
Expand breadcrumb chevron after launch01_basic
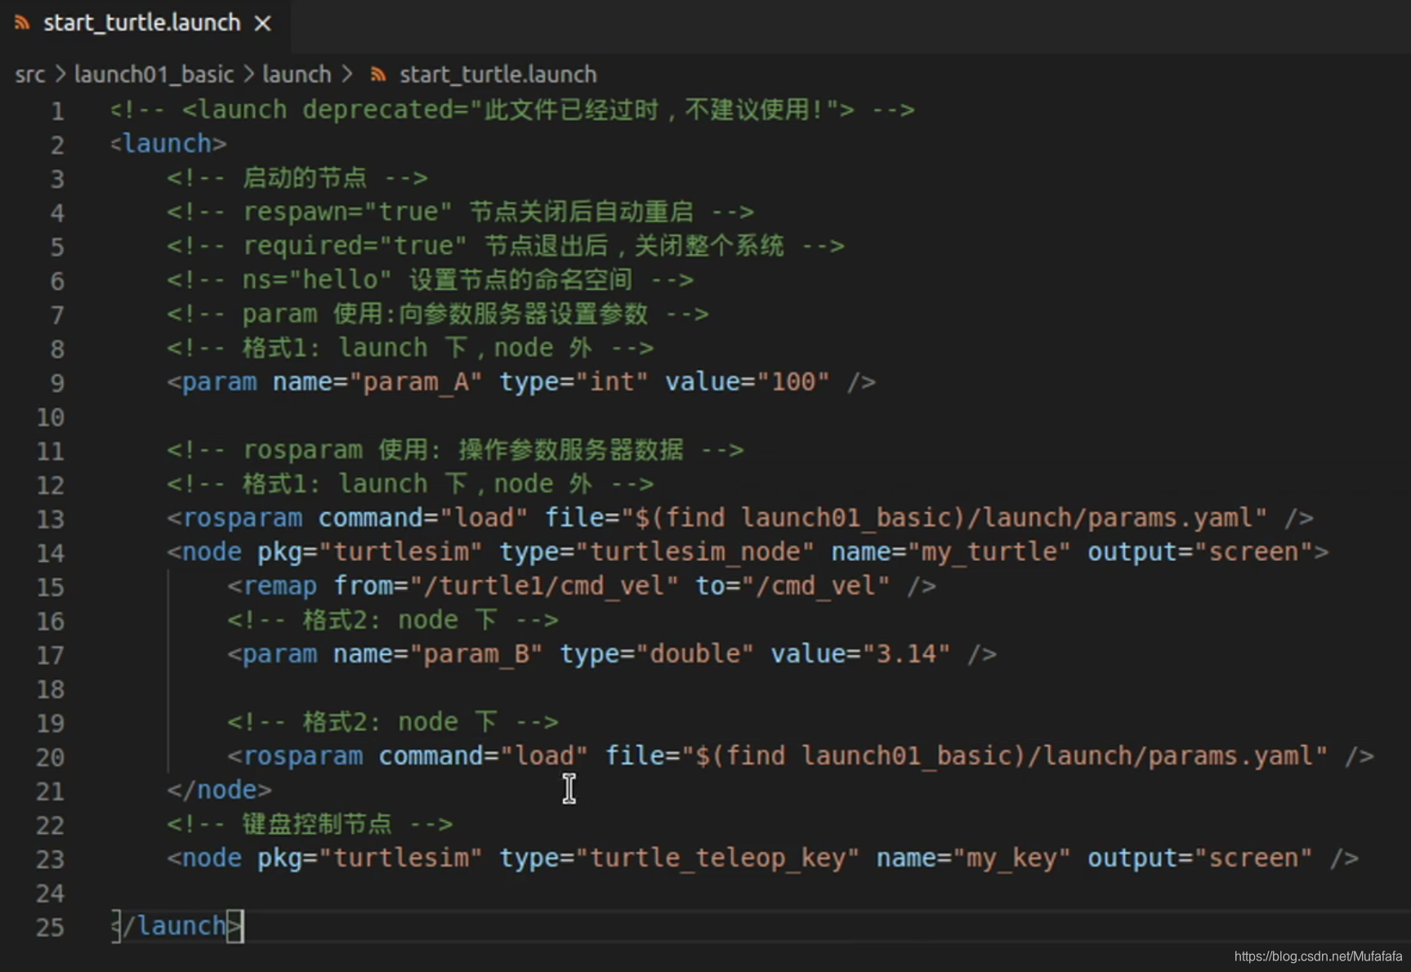[248, 74]
